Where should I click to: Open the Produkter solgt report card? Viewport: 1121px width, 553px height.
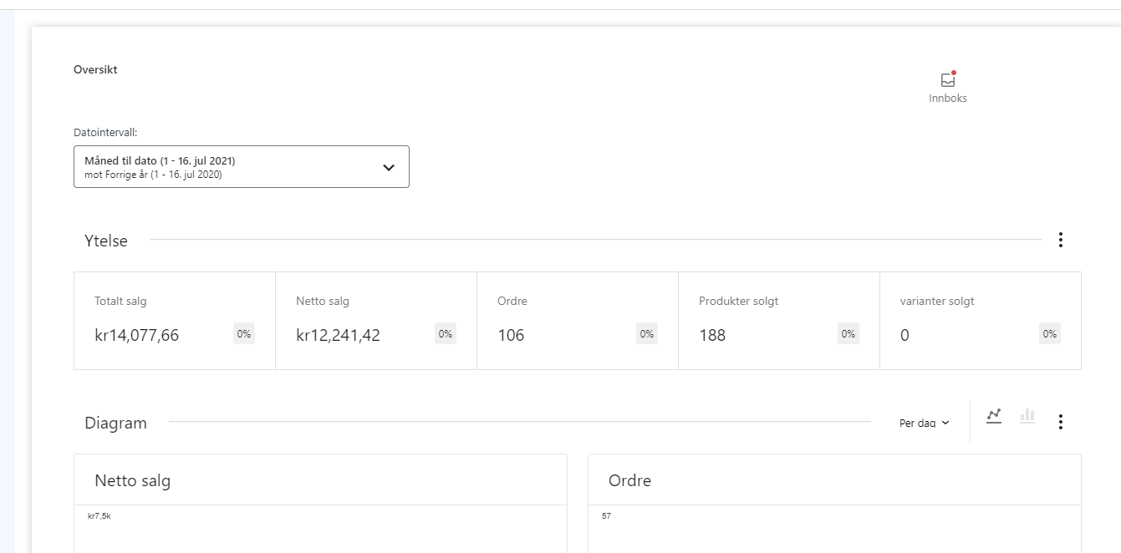pos(778,321)
